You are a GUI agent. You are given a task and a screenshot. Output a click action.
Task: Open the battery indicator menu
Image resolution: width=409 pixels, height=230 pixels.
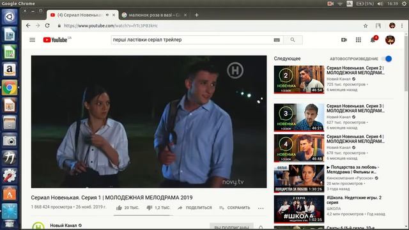click(365, 3)
